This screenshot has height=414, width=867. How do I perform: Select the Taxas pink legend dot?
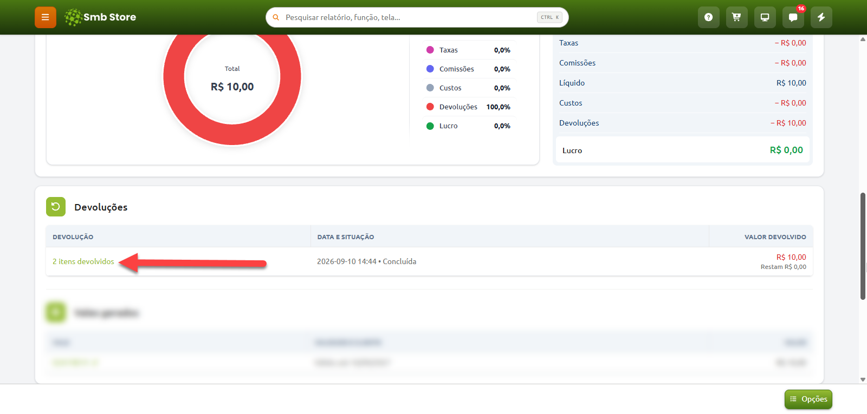430,50
